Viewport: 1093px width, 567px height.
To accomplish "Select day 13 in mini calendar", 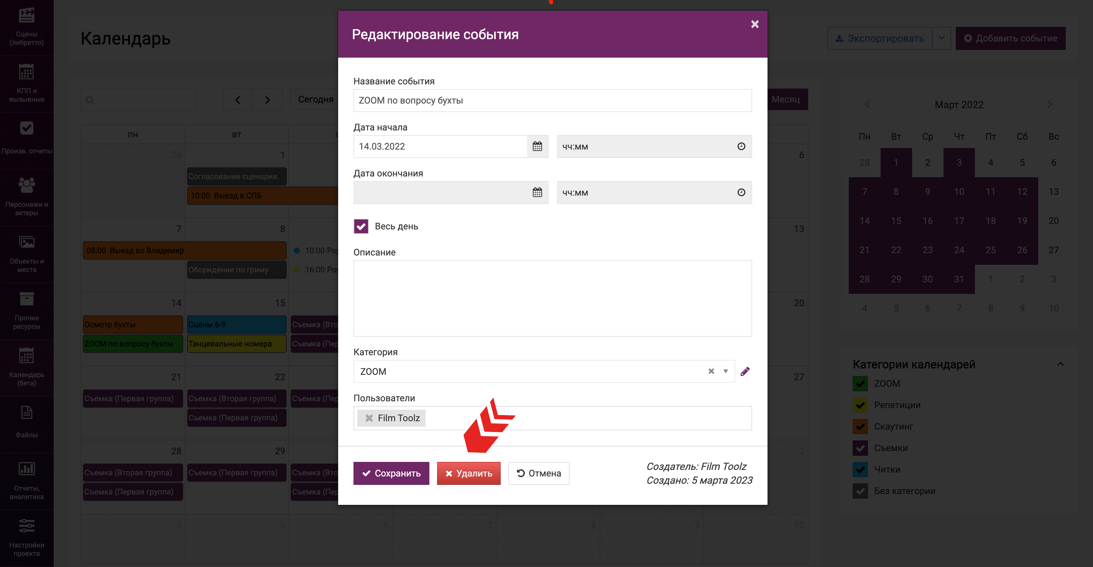I will click(1053, 191).
